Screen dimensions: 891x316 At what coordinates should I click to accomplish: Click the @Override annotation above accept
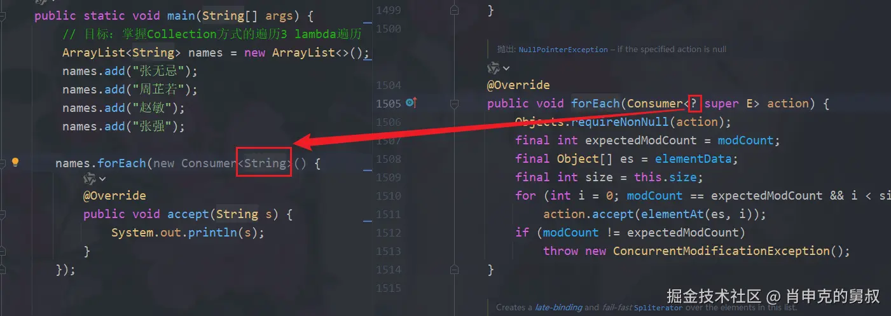[x=114, y=195]
